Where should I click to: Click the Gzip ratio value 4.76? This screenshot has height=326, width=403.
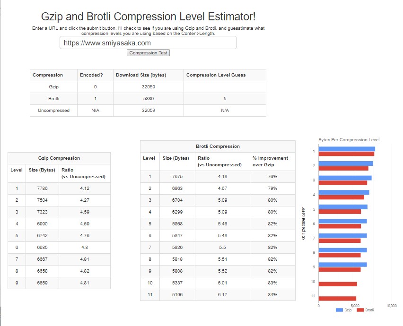pos(85,236)
